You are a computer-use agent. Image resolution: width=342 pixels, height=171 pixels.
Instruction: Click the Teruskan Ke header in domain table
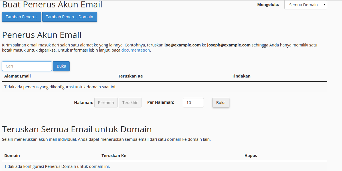coord(114,156)
